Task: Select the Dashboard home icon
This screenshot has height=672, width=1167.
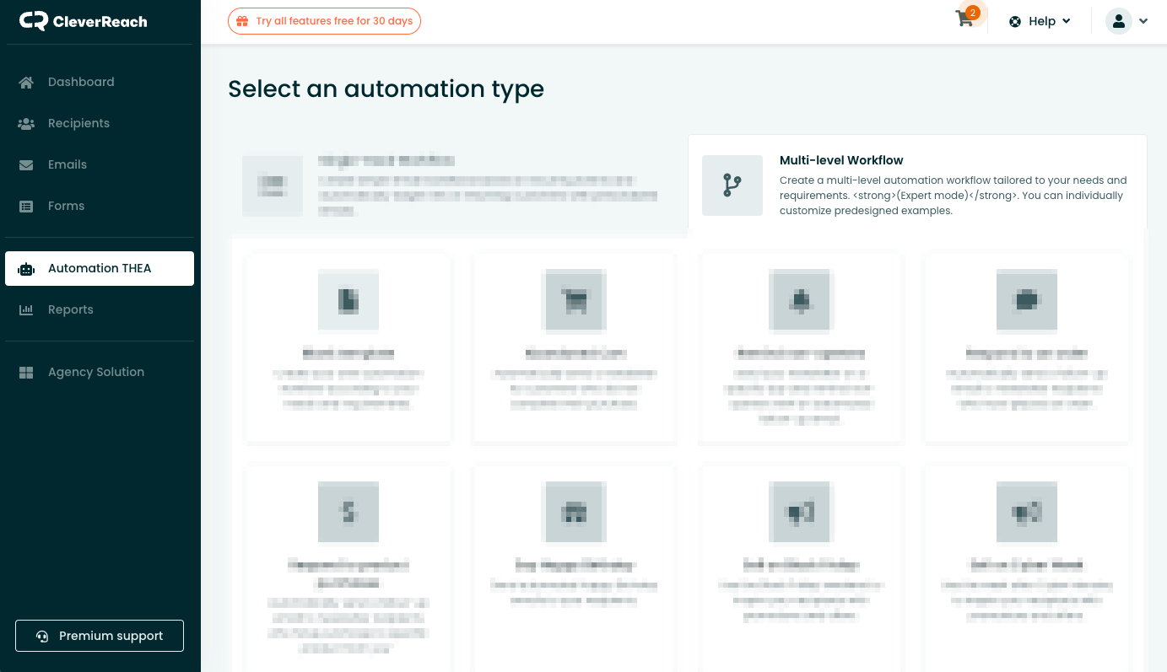Action: [x=25, y=82]
